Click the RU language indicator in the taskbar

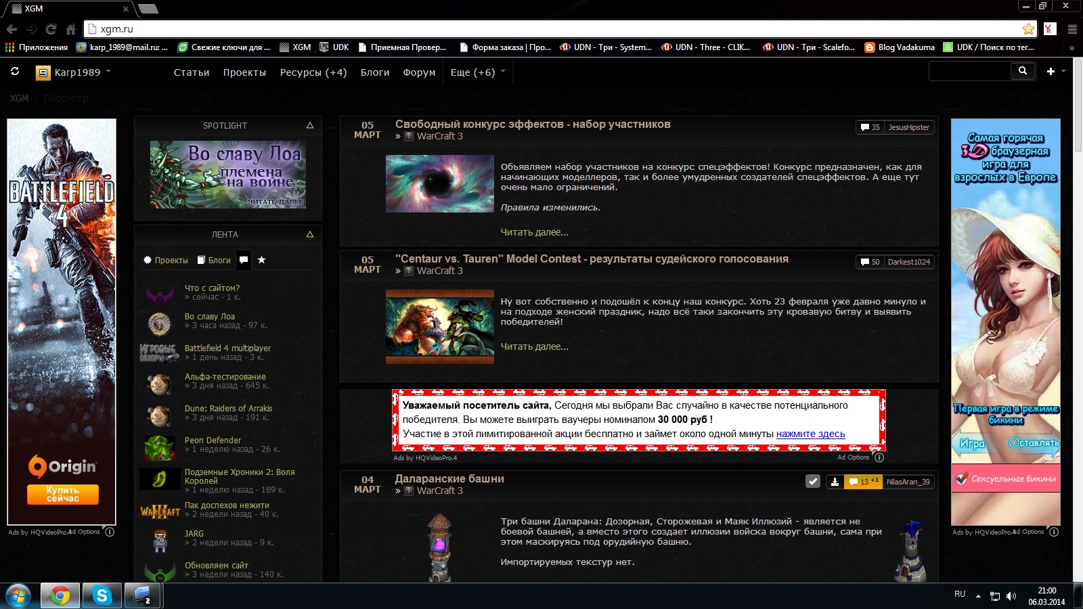(x=960, y=594)
